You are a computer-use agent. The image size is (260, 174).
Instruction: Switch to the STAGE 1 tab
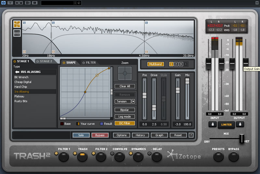point(23,61)
